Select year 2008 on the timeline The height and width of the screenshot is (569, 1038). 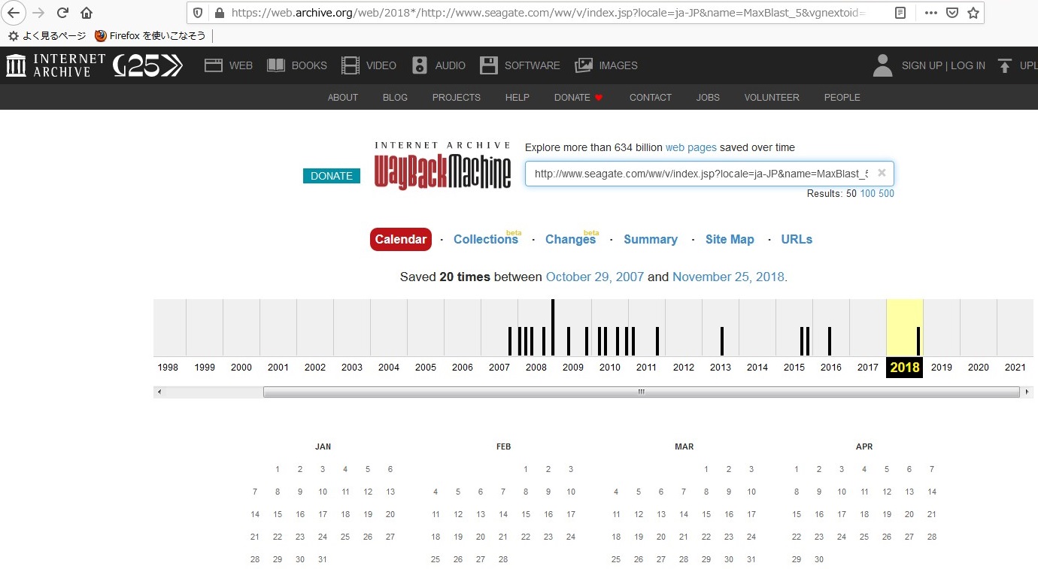[536, 368]
